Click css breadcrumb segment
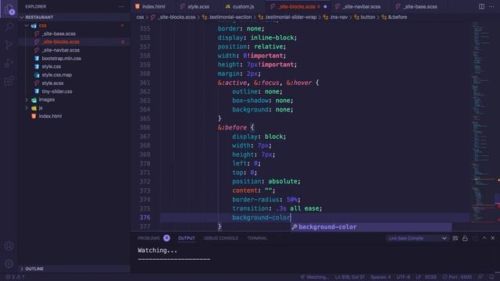 coord(140,17)
